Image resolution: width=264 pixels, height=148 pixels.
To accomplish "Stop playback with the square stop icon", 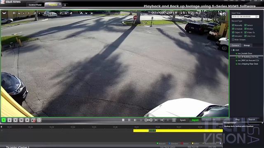I will coord(123,120).
